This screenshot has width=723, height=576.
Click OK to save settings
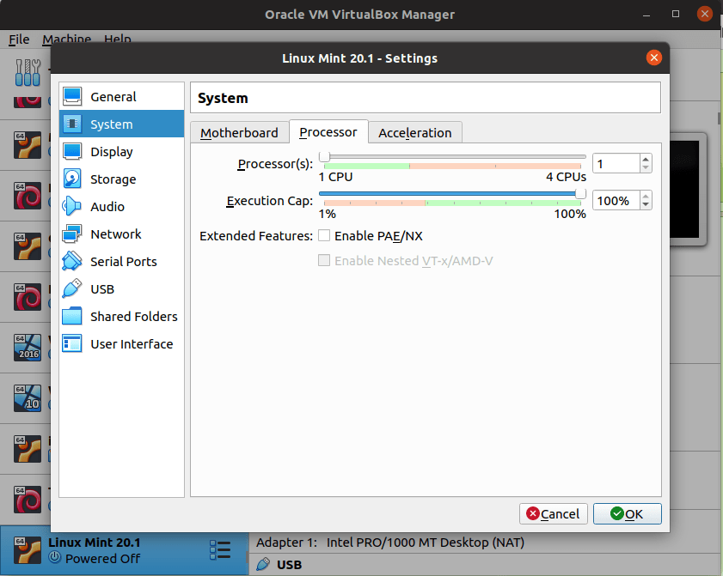(x=627, y=514)
